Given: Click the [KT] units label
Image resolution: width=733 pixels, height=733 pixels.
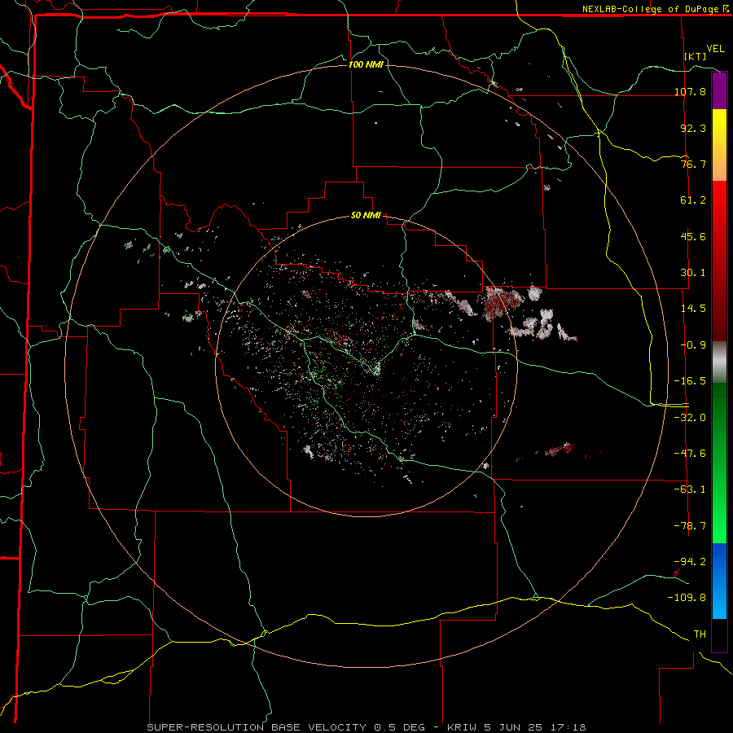Looking at the screenshot, I should tap(696, 56).
